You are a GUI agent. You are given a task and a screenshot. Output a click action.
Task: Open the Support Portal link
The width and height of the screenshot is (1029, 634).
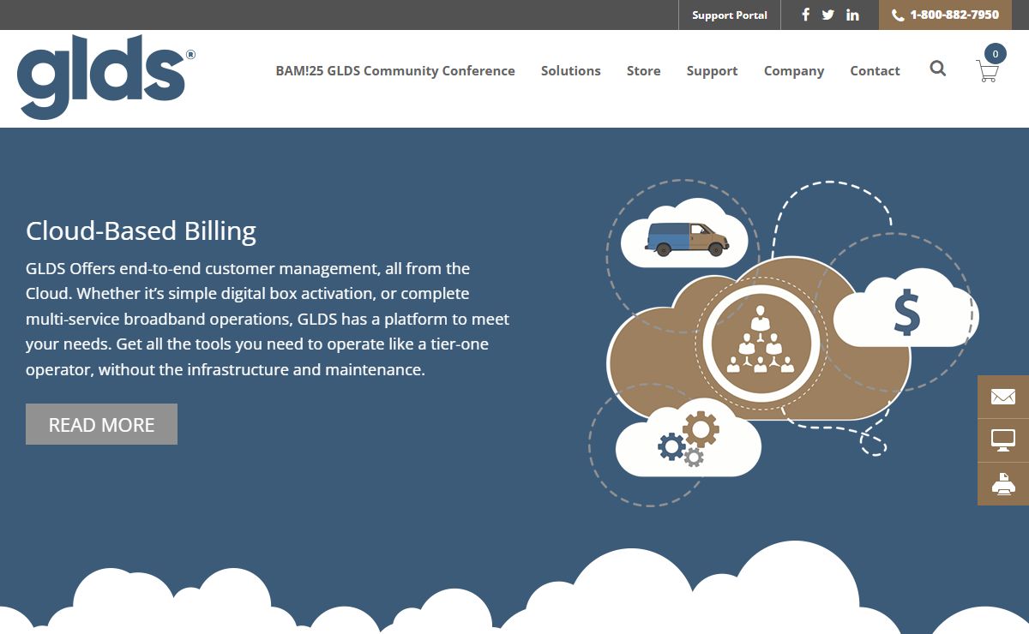(x=729, y=15)
